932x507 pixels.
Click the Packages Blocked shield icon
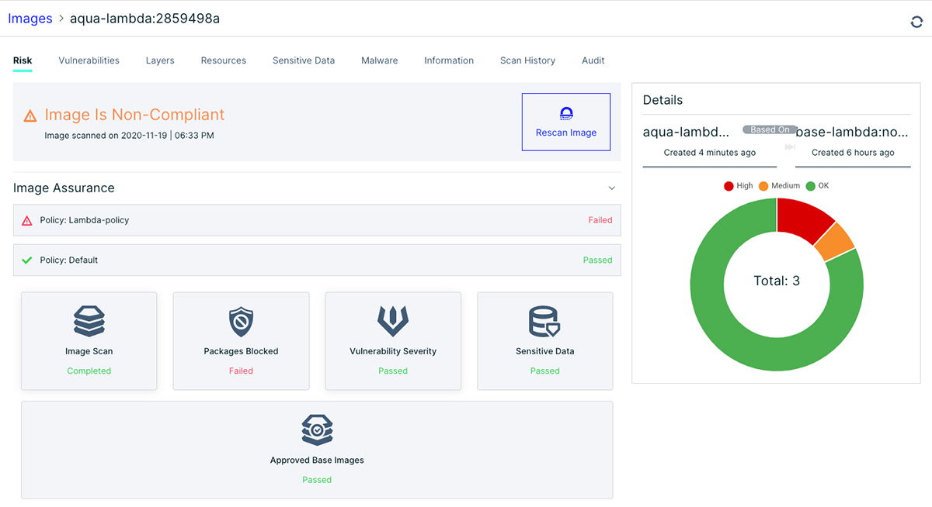(x=241, y=321)
